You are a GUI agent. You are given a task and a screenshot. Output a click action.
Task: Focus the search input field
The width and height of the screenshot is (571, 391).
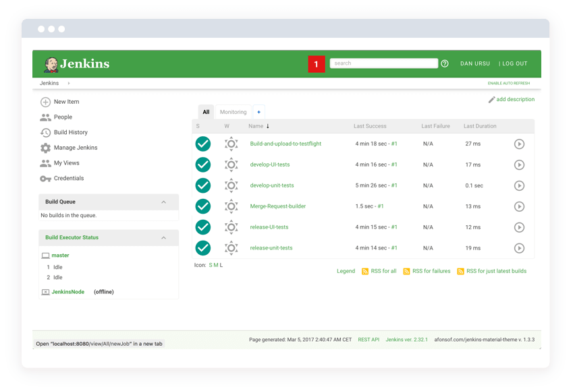pos(384,63)
